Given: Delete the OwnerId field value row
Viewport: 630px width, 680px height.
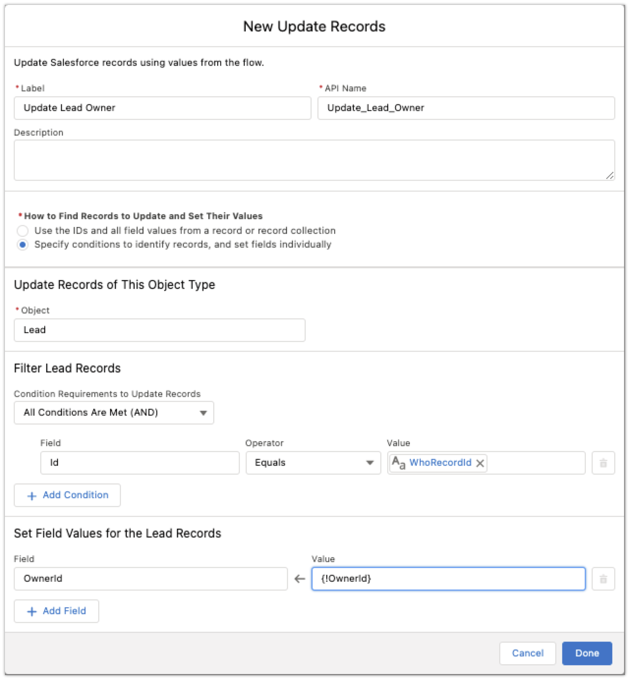Looking at the screenshot, I should pyautogui.click(x=603, y=579).
